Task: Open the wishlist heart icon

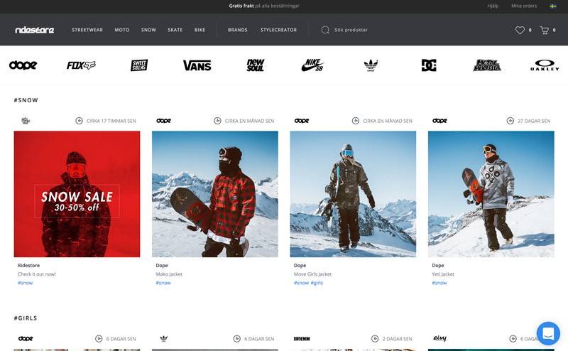Action: 520,30
